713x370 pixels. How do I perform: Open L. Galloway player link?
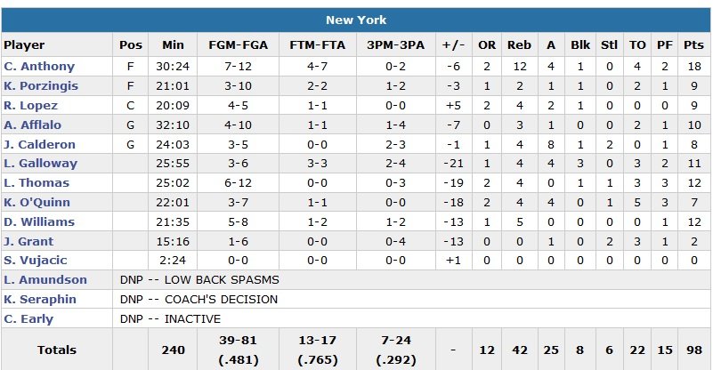[40, 164]
